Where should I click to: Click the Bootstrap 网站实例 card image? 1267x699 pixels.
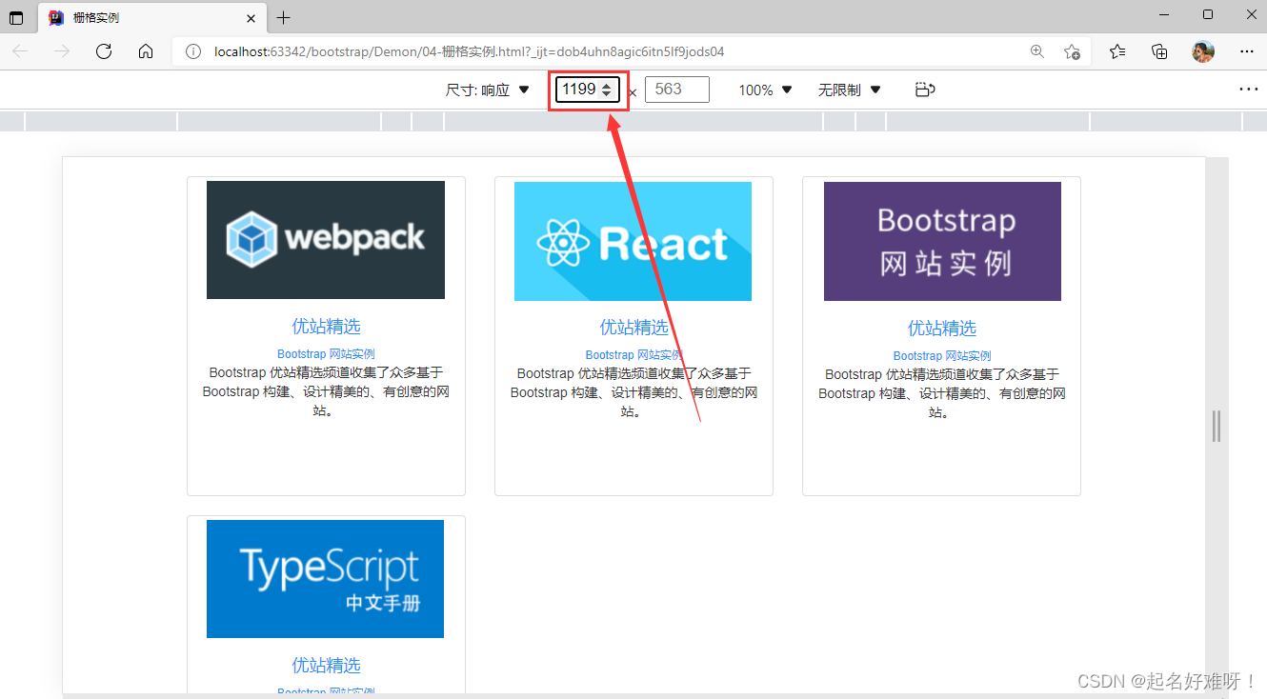[x=942, y=241]
